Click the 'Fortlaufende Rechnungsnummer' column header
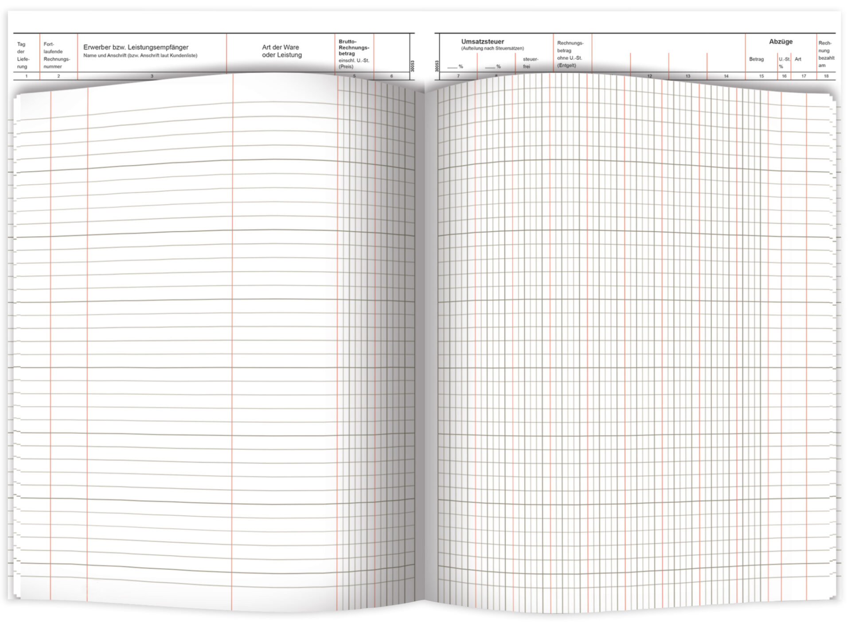The height and width of the screenshot is (635, 851). click(57, 55)
